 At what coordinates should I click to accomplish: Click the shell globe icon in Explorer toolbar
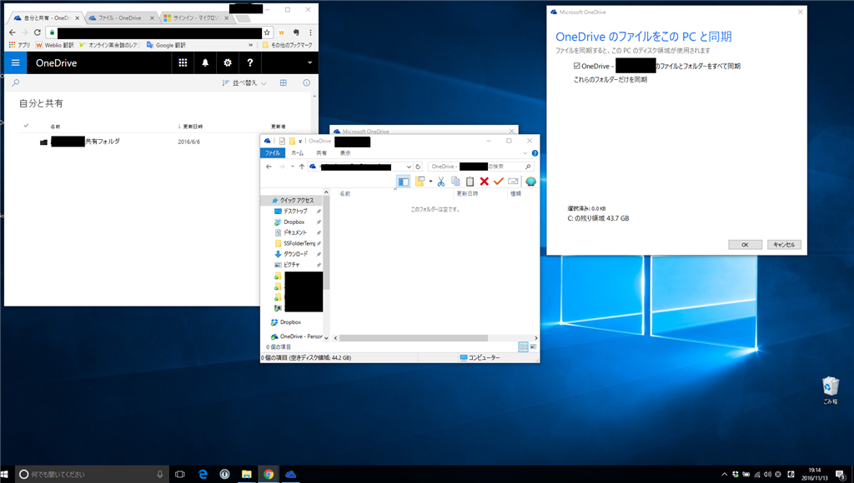coord(530,182)
